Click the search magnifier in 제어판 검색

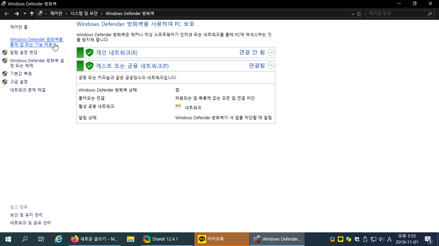coord(430,14)
